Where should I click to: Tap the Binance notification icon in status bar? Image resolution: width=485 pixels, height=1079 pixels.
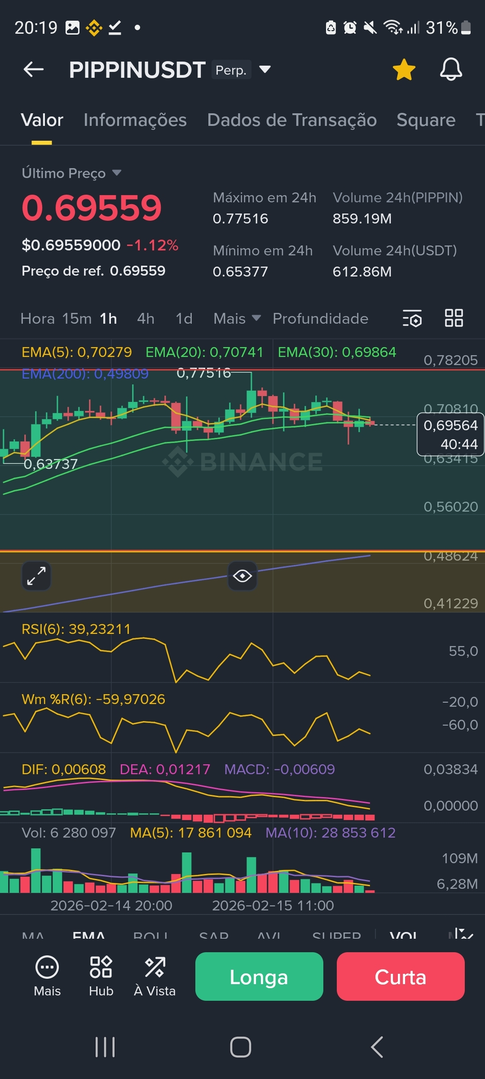click(94, 28)
